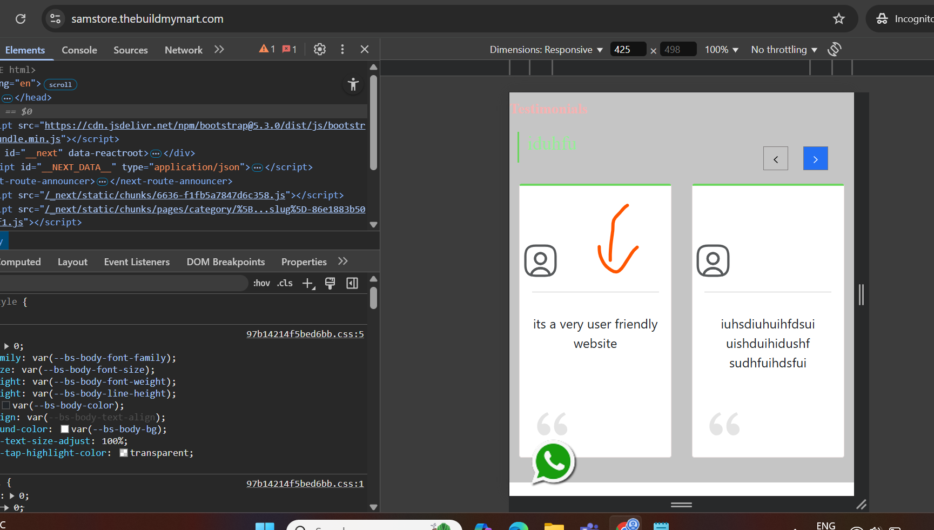
Task: Open the Network tab
Action: pos(184,50)
